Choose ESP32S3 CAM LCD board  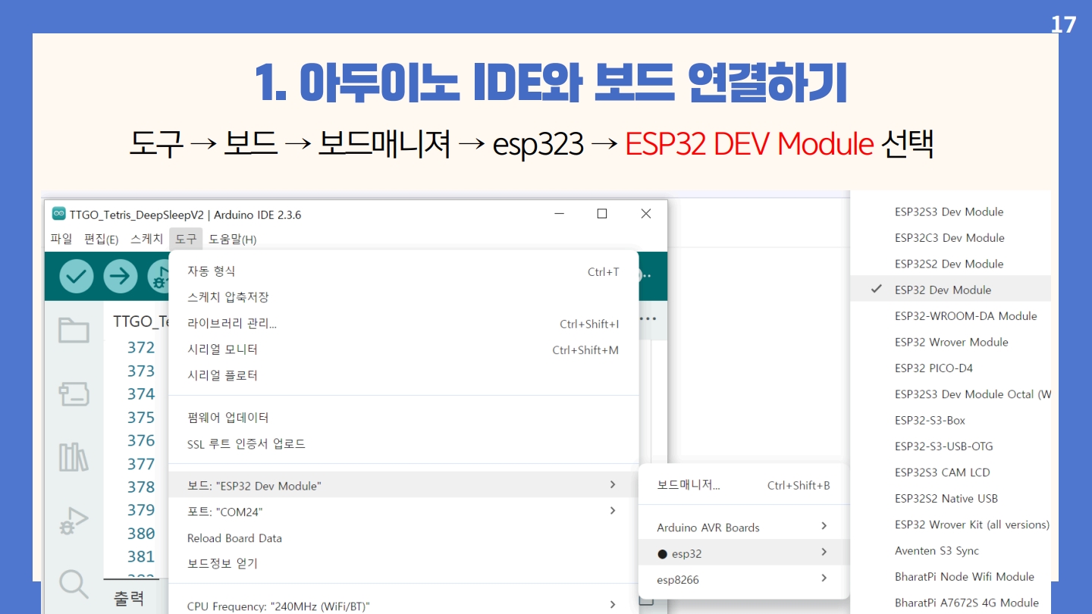pyautogui.click(x=951, y=472)
